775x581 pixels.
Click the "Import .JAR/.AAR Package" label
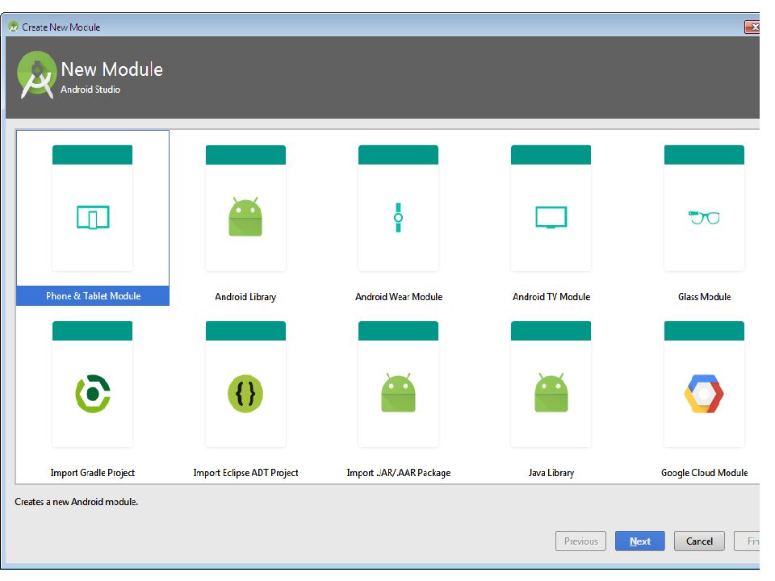[x=398, y=473]
